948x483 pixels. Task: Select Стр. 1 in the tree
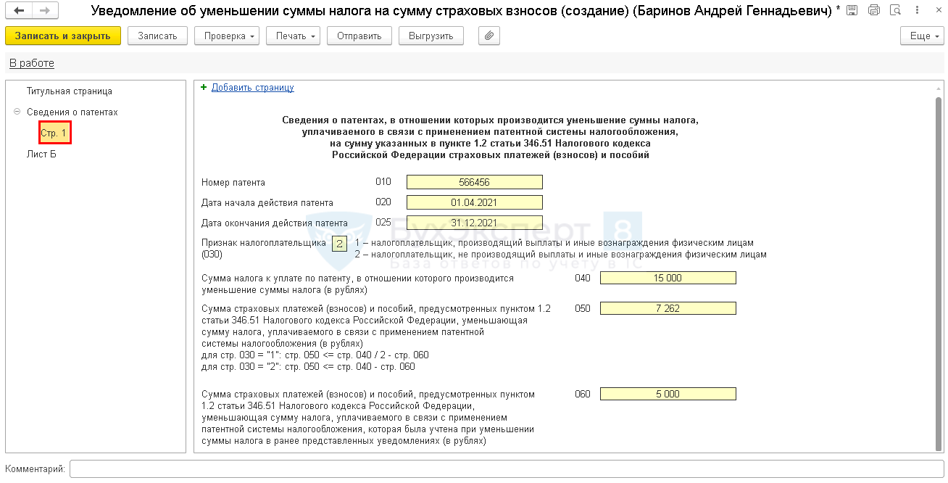coord(54,133)
